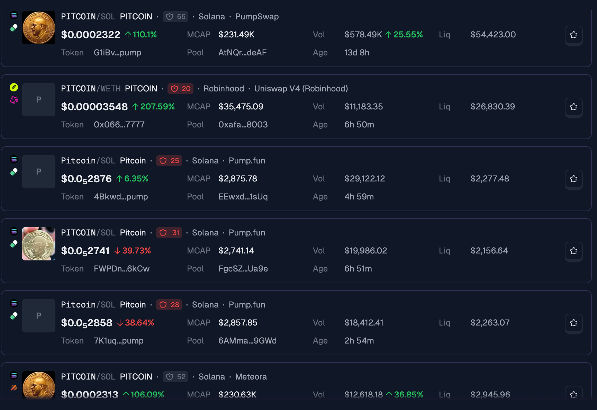Click the Solana icon on the 4Bkwd...pump row
The image size is (597, 410).
pyautogui.click(x=14, y=159)
